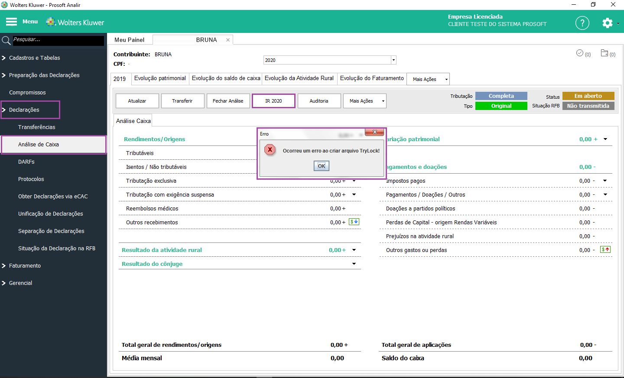Expand Variação patrimonial arrow
Viewport: 624px width, 378px height.
[605, 139]
